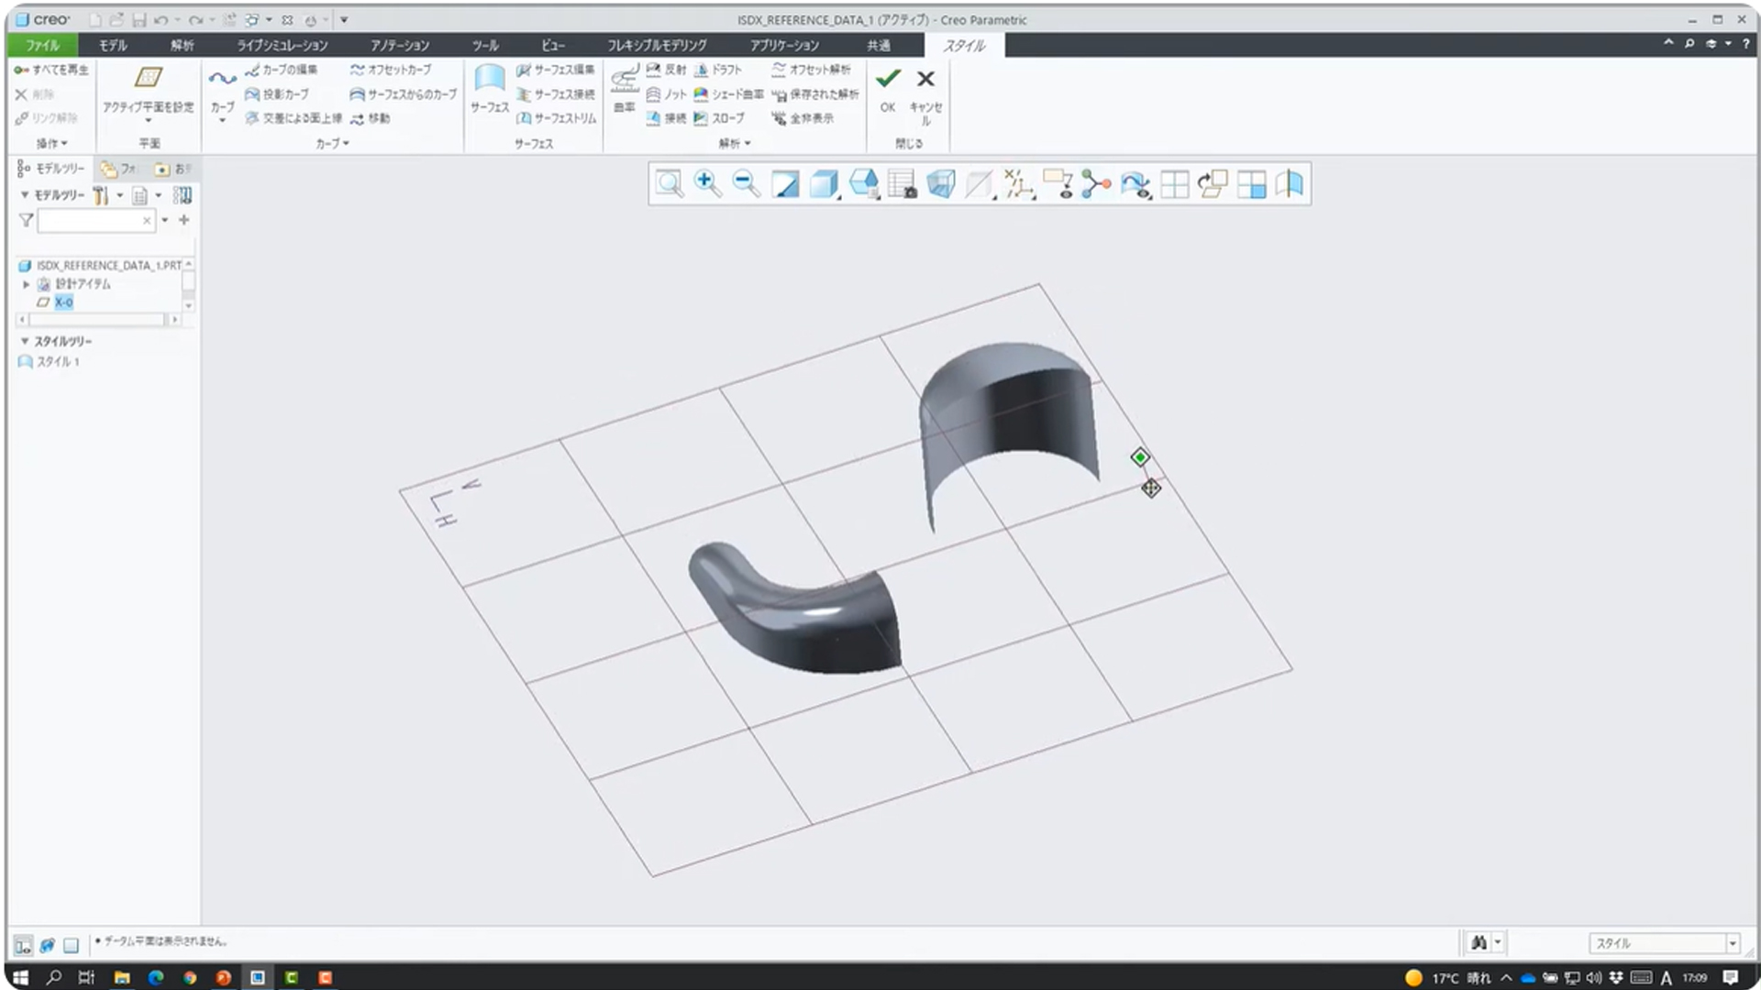
Task: Click the Saved Orientations cube icon
Action: [x=863, y=183]
